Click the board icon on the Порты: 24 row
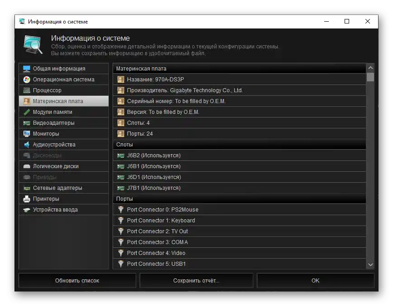Screen dimensions: 393x306 click(x=121, y=134)
